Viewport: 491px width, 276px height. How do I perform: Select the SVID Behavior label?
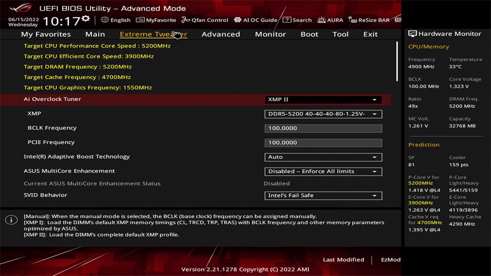coord(45,195)
